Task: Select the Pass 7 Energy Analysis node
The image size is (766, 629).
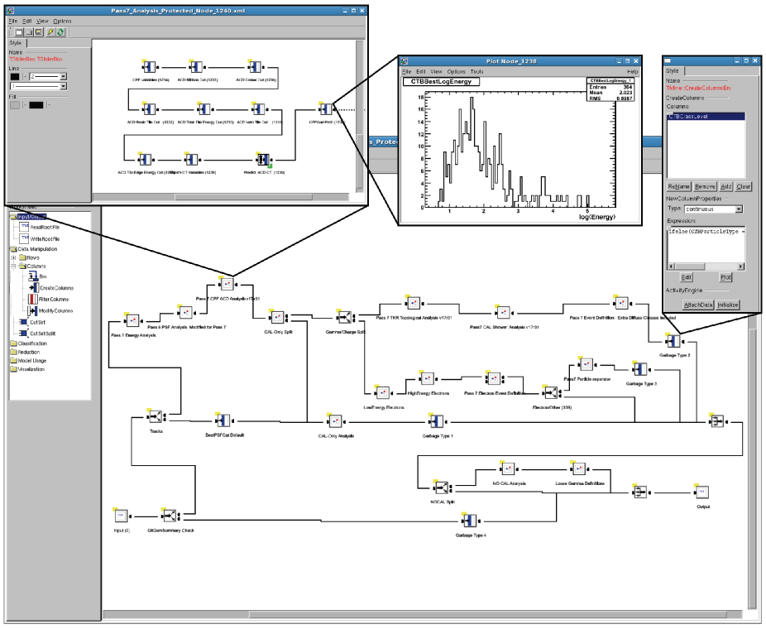Action: [132, 321]
